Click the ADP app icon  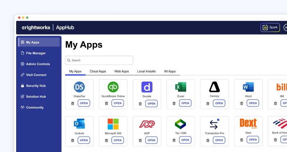point(147,124)
